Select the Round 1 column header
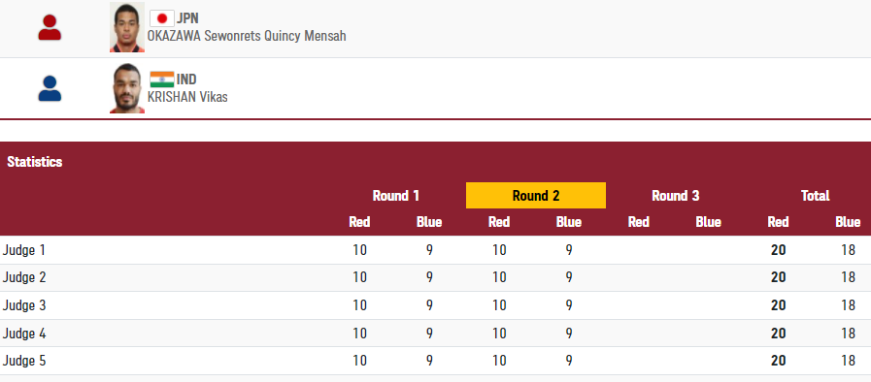Viewport: 871px width, 382px height. 395,196
